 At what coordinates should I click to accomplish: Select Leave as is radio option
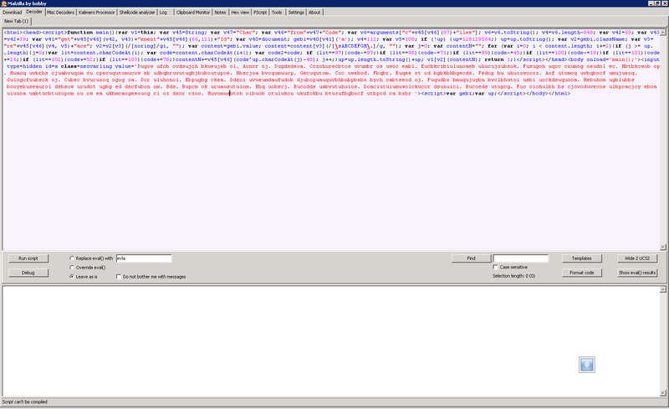click(x=72, y=277)
